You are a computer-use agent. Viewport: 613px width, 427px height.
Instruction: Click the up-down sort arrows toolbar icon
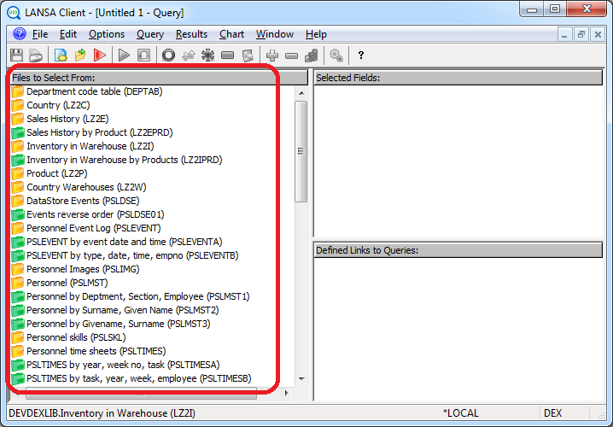tap(189, 56)
